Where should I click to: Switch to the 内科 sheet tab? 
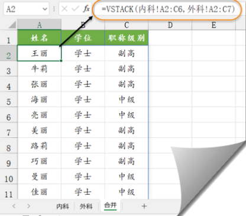63,207
